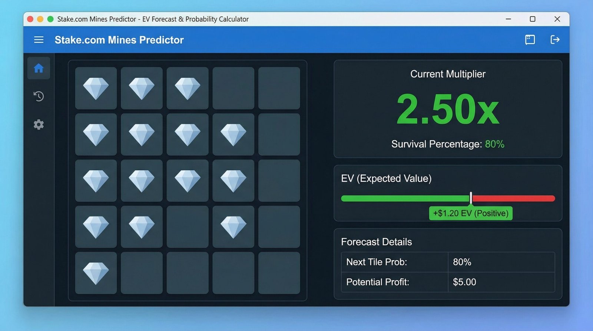Select the diamond tile in row two, column two
The image size is (593, 331).
click(142, 135)
